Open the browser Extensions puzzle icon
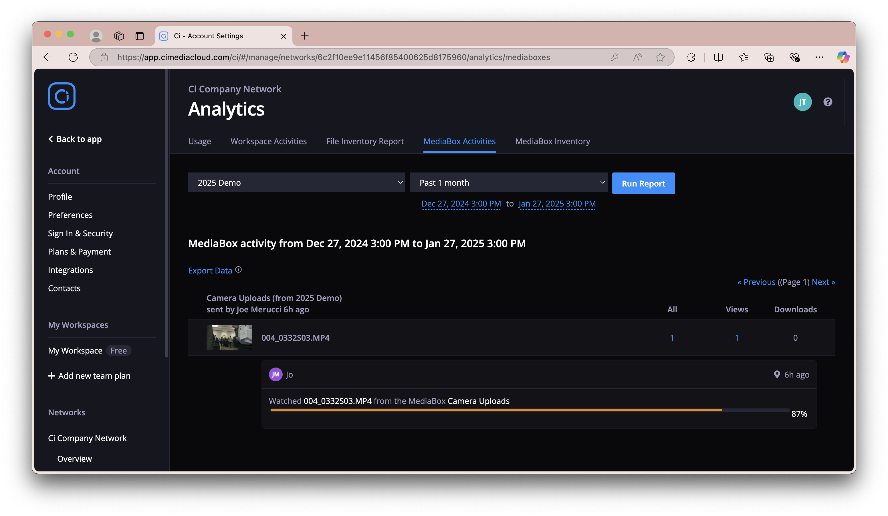This screenshot has height=516, width=888. (691, 57)
